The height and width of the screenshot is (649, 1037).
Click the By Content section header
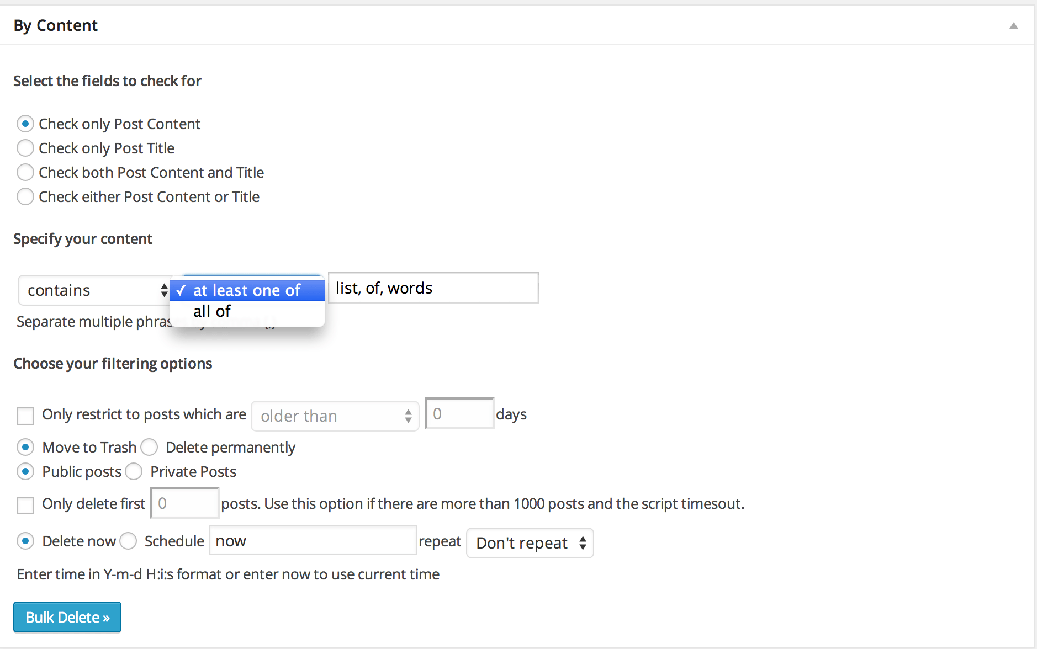(x=55, y=25)
